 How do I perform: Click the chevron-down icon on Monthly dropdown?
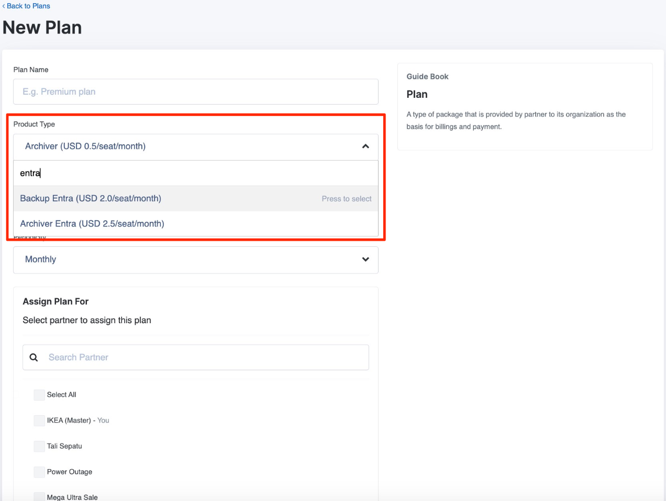[365, 259]
